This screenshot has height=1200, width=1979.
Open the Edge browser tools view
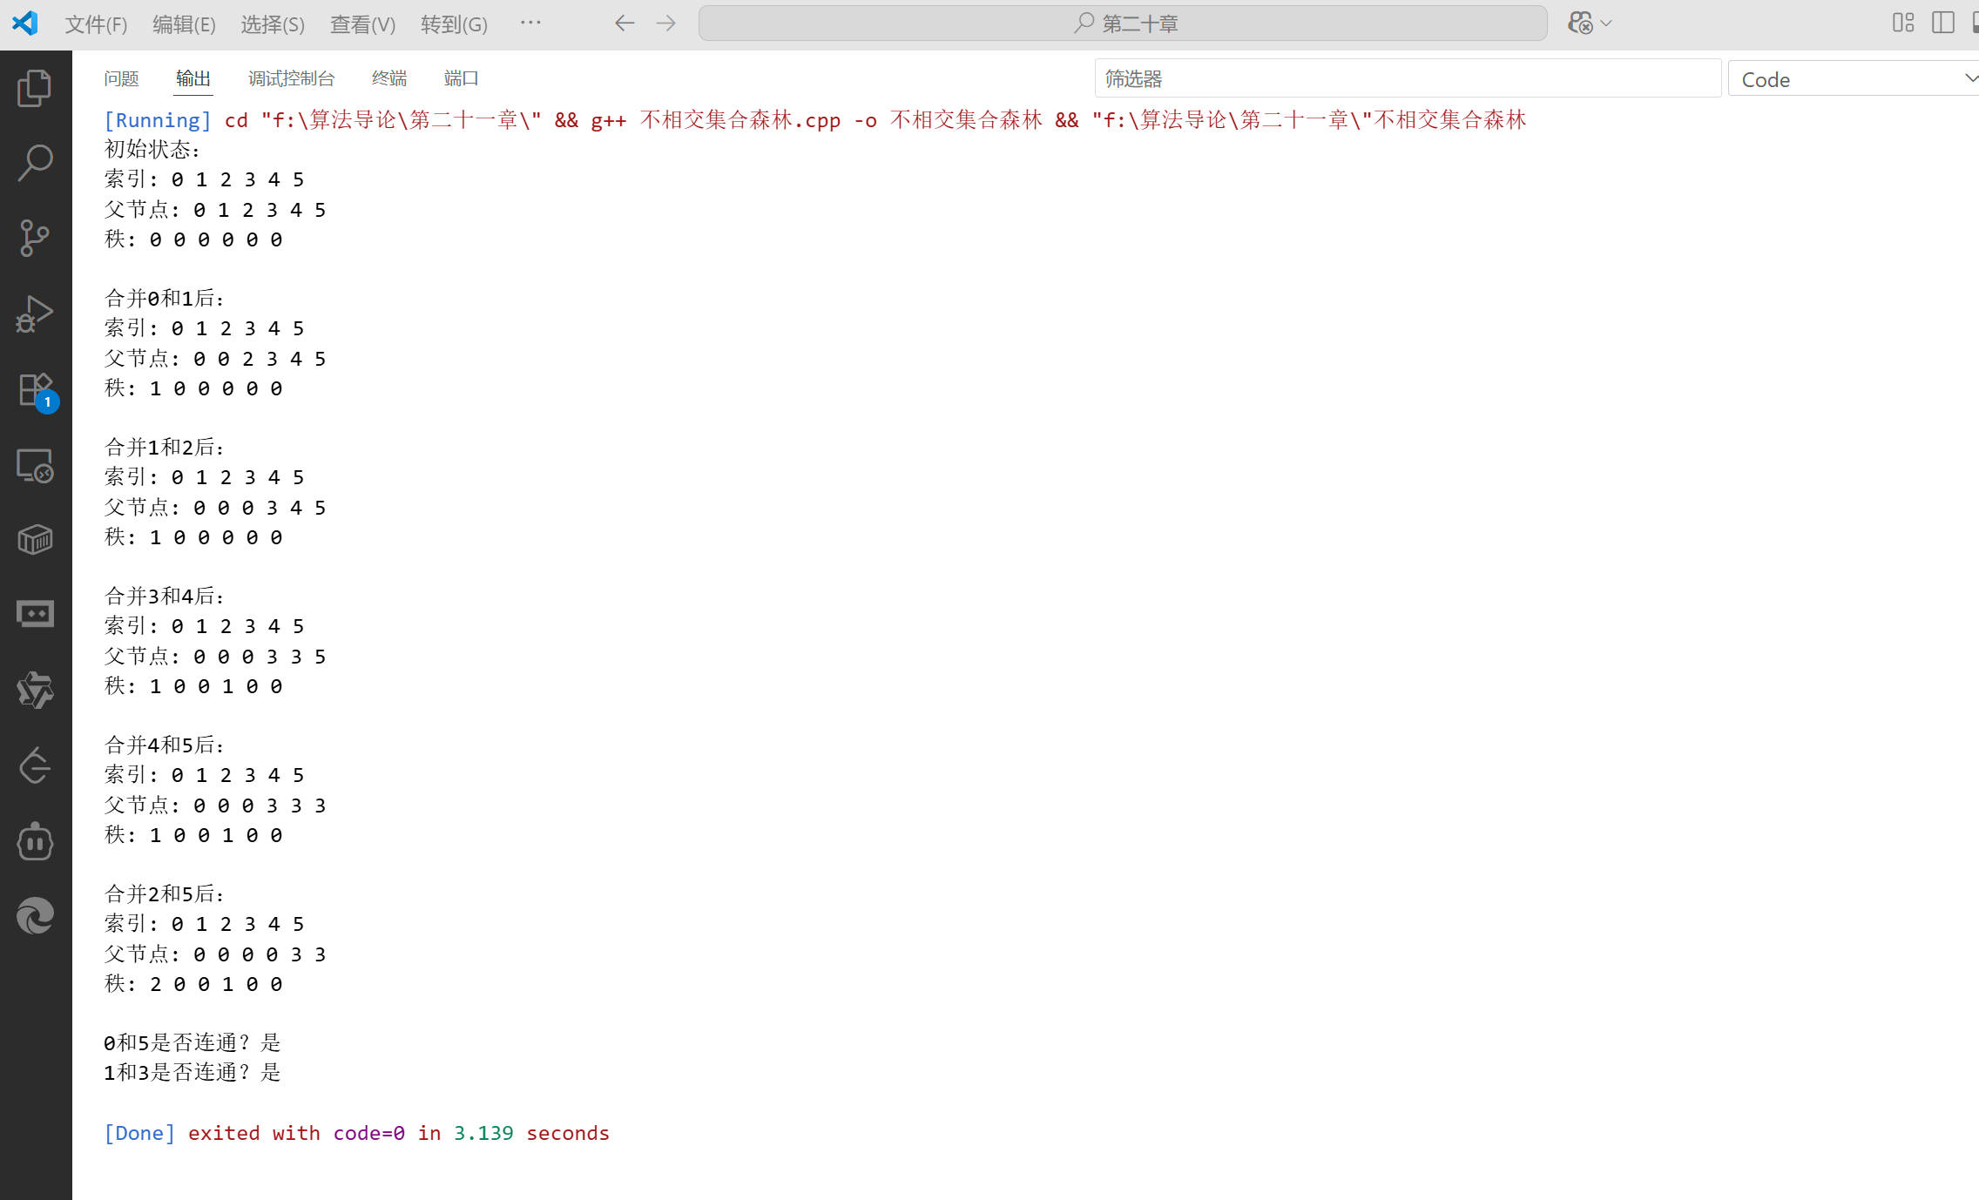(x=35, y=916)
